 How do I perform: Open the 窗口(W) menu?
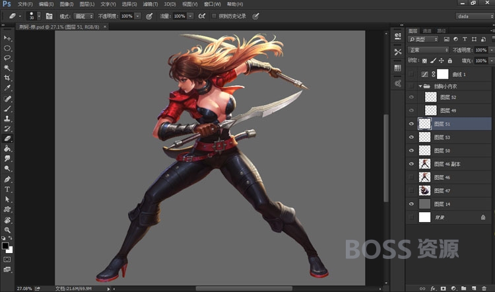213,4
